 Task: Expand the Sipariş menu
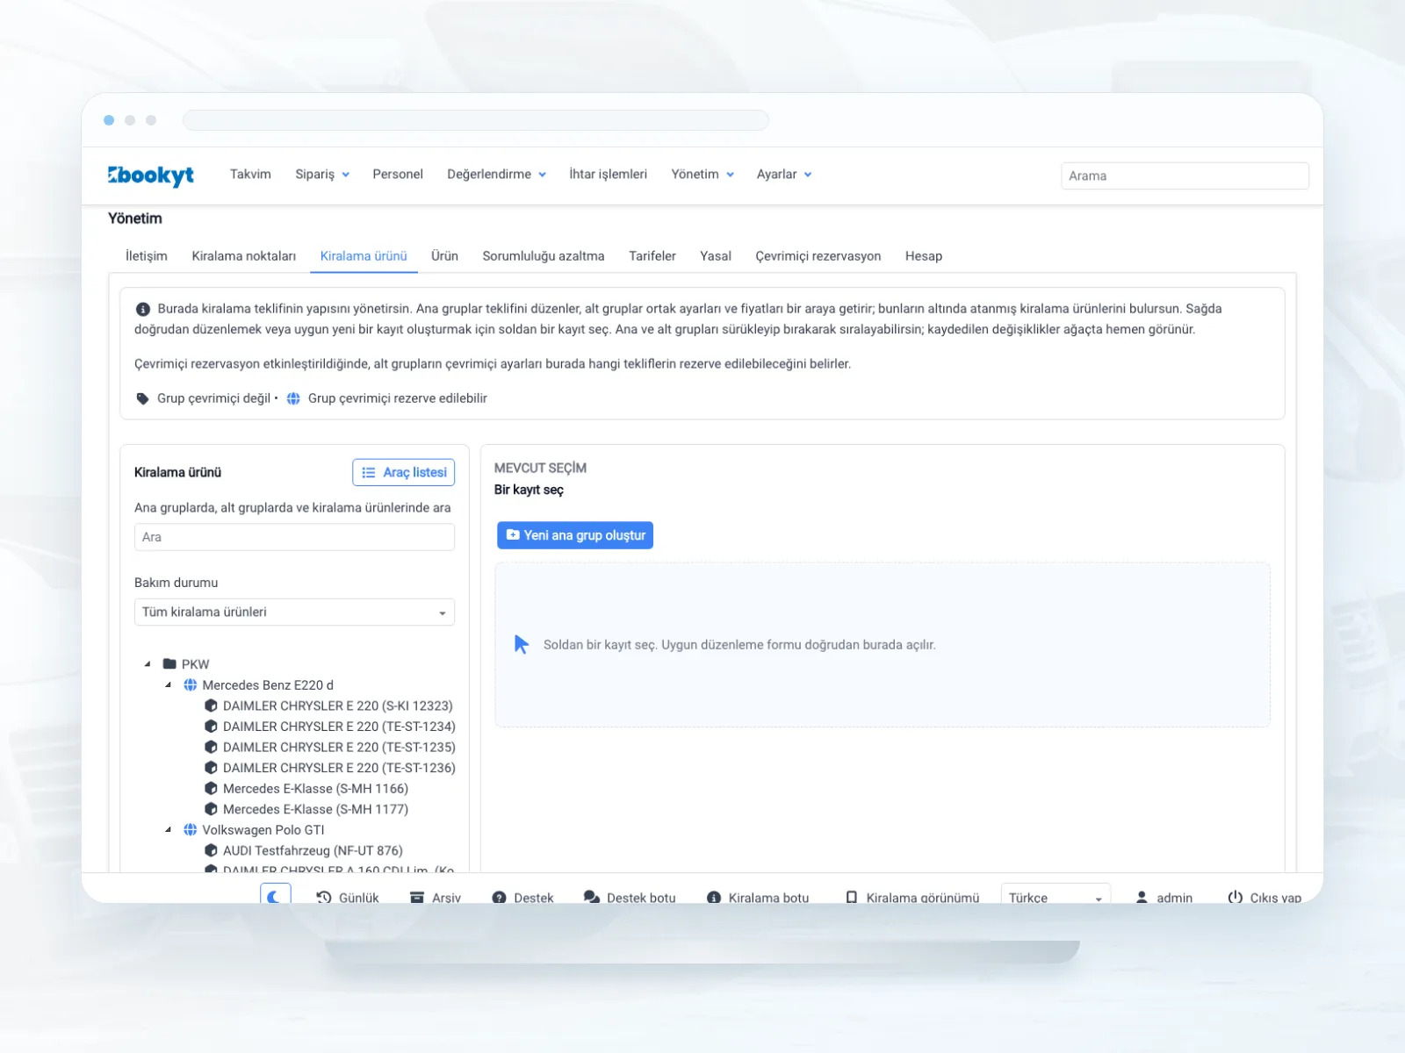[322, 175]
